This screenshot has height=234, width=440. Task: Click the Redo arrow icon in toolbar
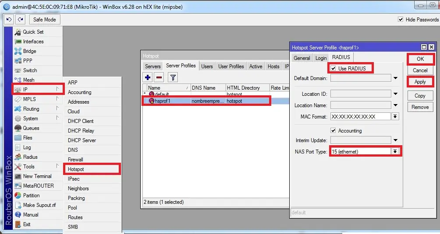[x=21, y=20]
